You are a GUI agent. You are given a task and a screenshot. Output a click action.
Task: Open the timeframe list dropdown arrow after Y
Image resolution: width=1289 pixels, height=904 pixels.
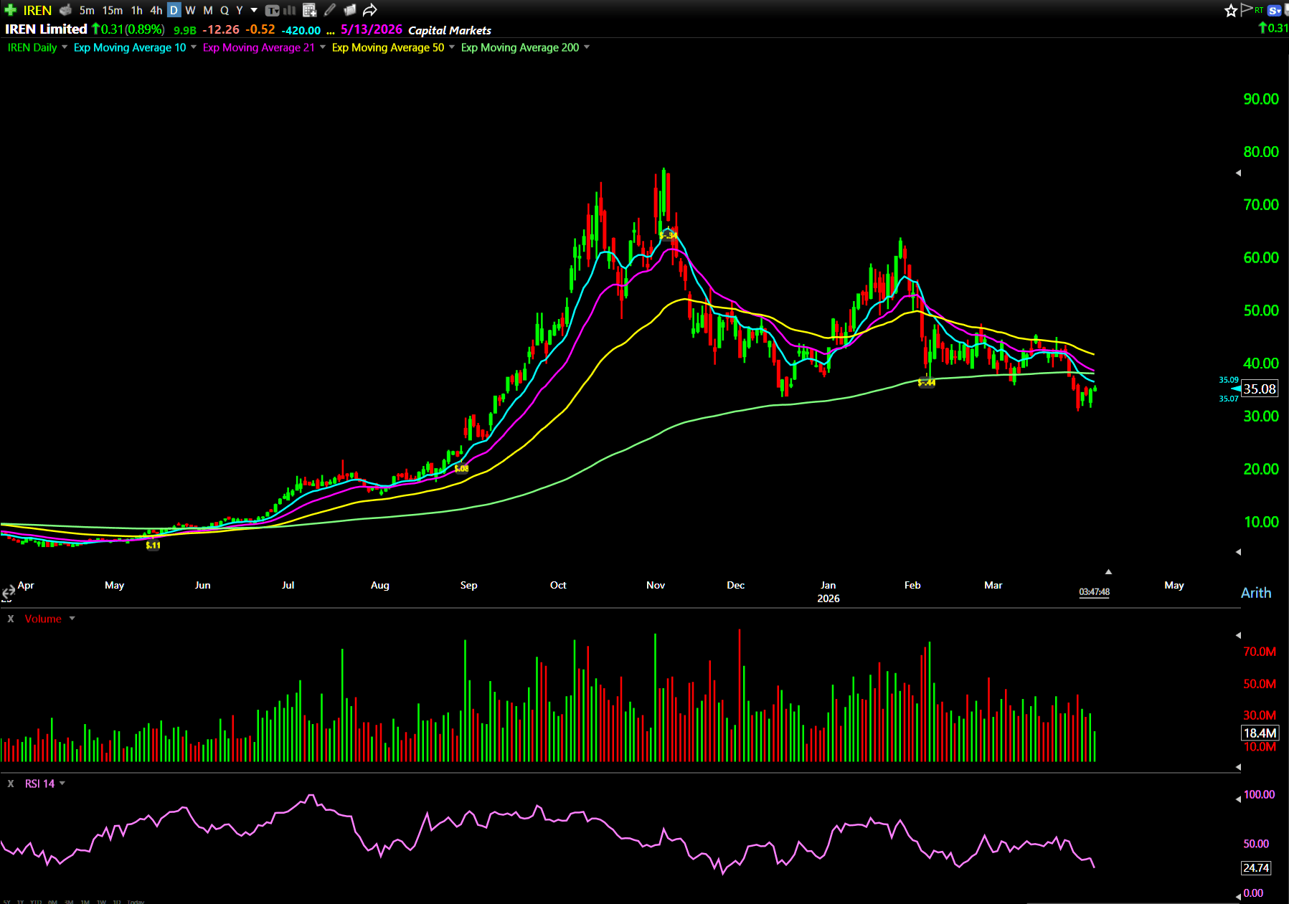pos(254,10)
